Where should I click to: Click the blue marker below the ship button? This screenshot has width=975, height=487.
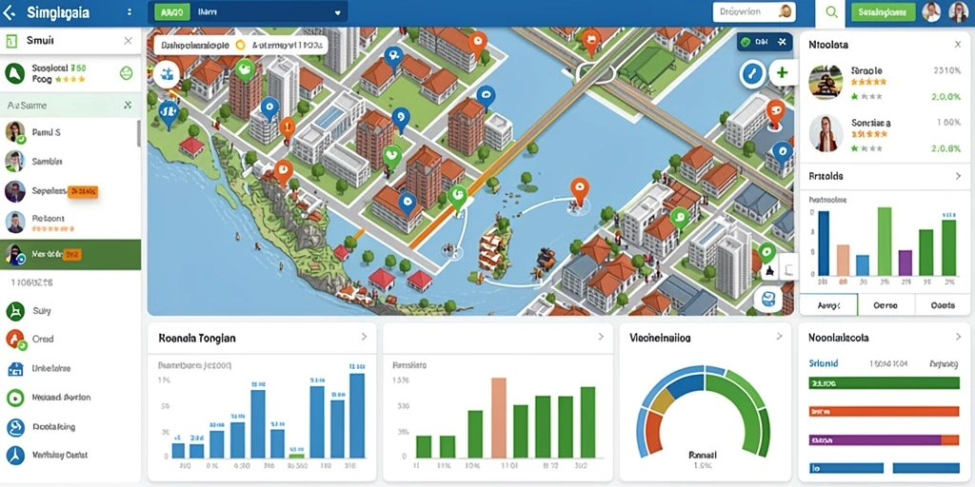tap(168, 114)
